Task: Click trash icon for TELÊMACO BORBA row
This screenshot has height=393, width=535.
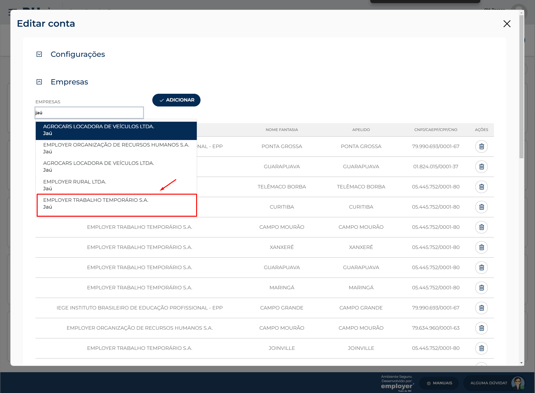Action: coord(482,187)
